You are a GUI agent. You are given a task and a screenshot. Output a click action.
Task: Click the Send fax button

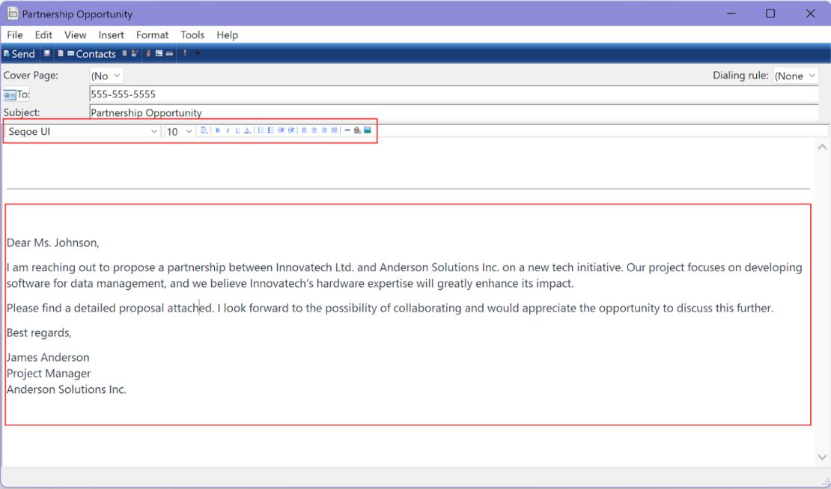tap(19, 54)
